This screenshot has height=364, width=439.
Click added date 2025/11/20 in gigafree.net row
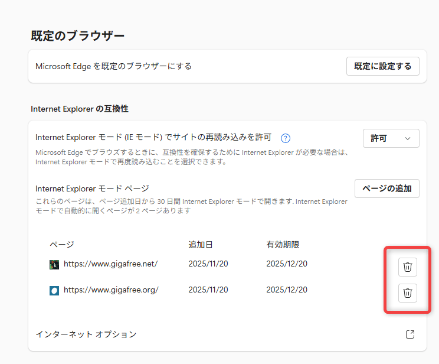[x=208, y=264]
